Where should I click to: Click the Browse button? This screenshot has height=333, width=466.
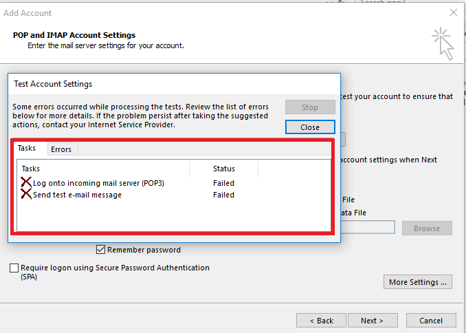pyautogui.click(x=427, y=228)
